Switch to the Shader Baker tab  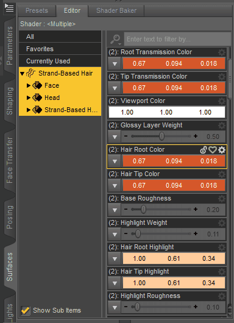pos(116,10)
